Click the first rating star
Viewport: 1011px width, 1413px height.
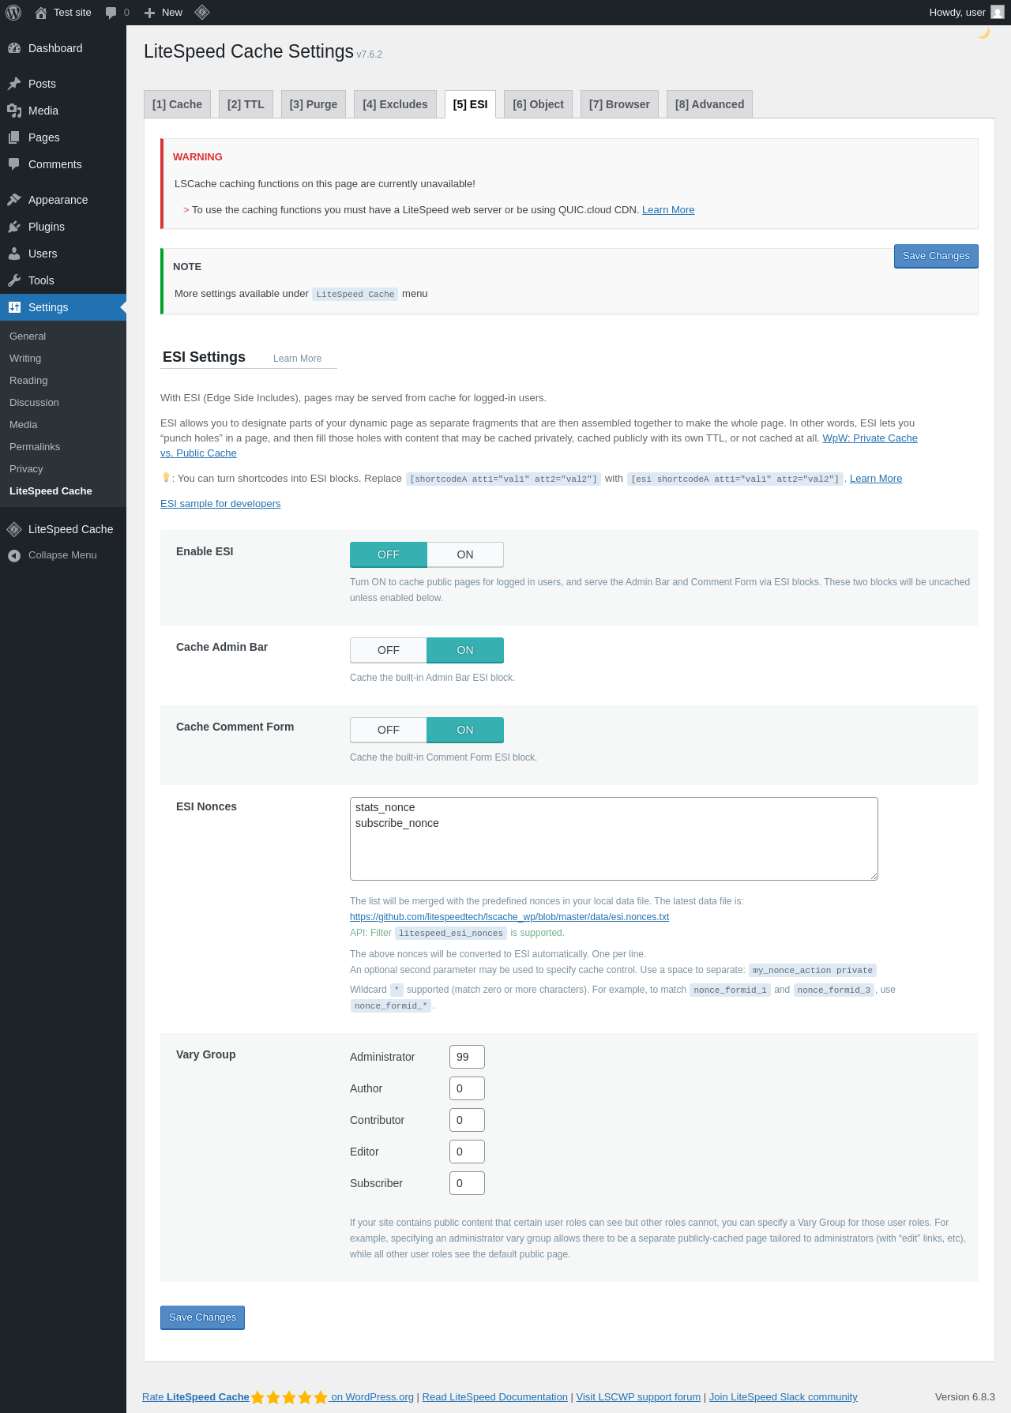257,1397
